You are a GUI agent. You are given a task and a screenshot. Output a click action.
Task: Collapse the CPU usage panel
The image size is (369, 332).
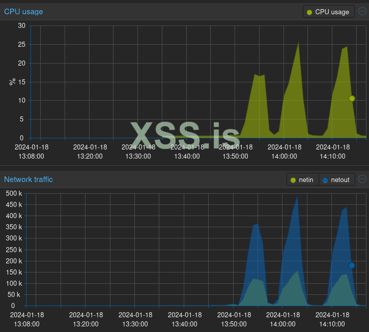[x=362, y=11]
